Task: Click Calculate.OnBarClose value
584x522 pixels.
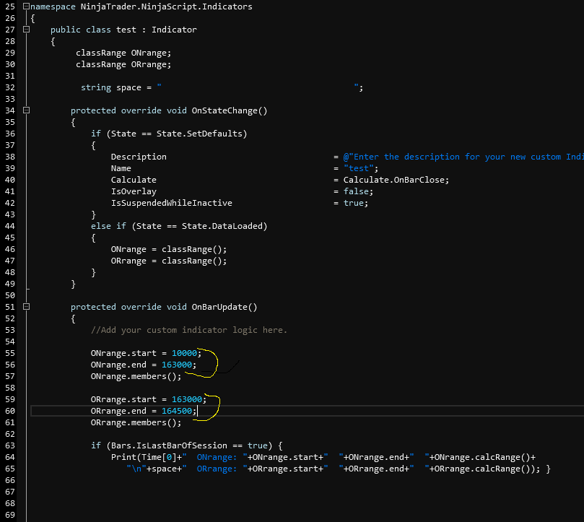Action: pos(393,180)
